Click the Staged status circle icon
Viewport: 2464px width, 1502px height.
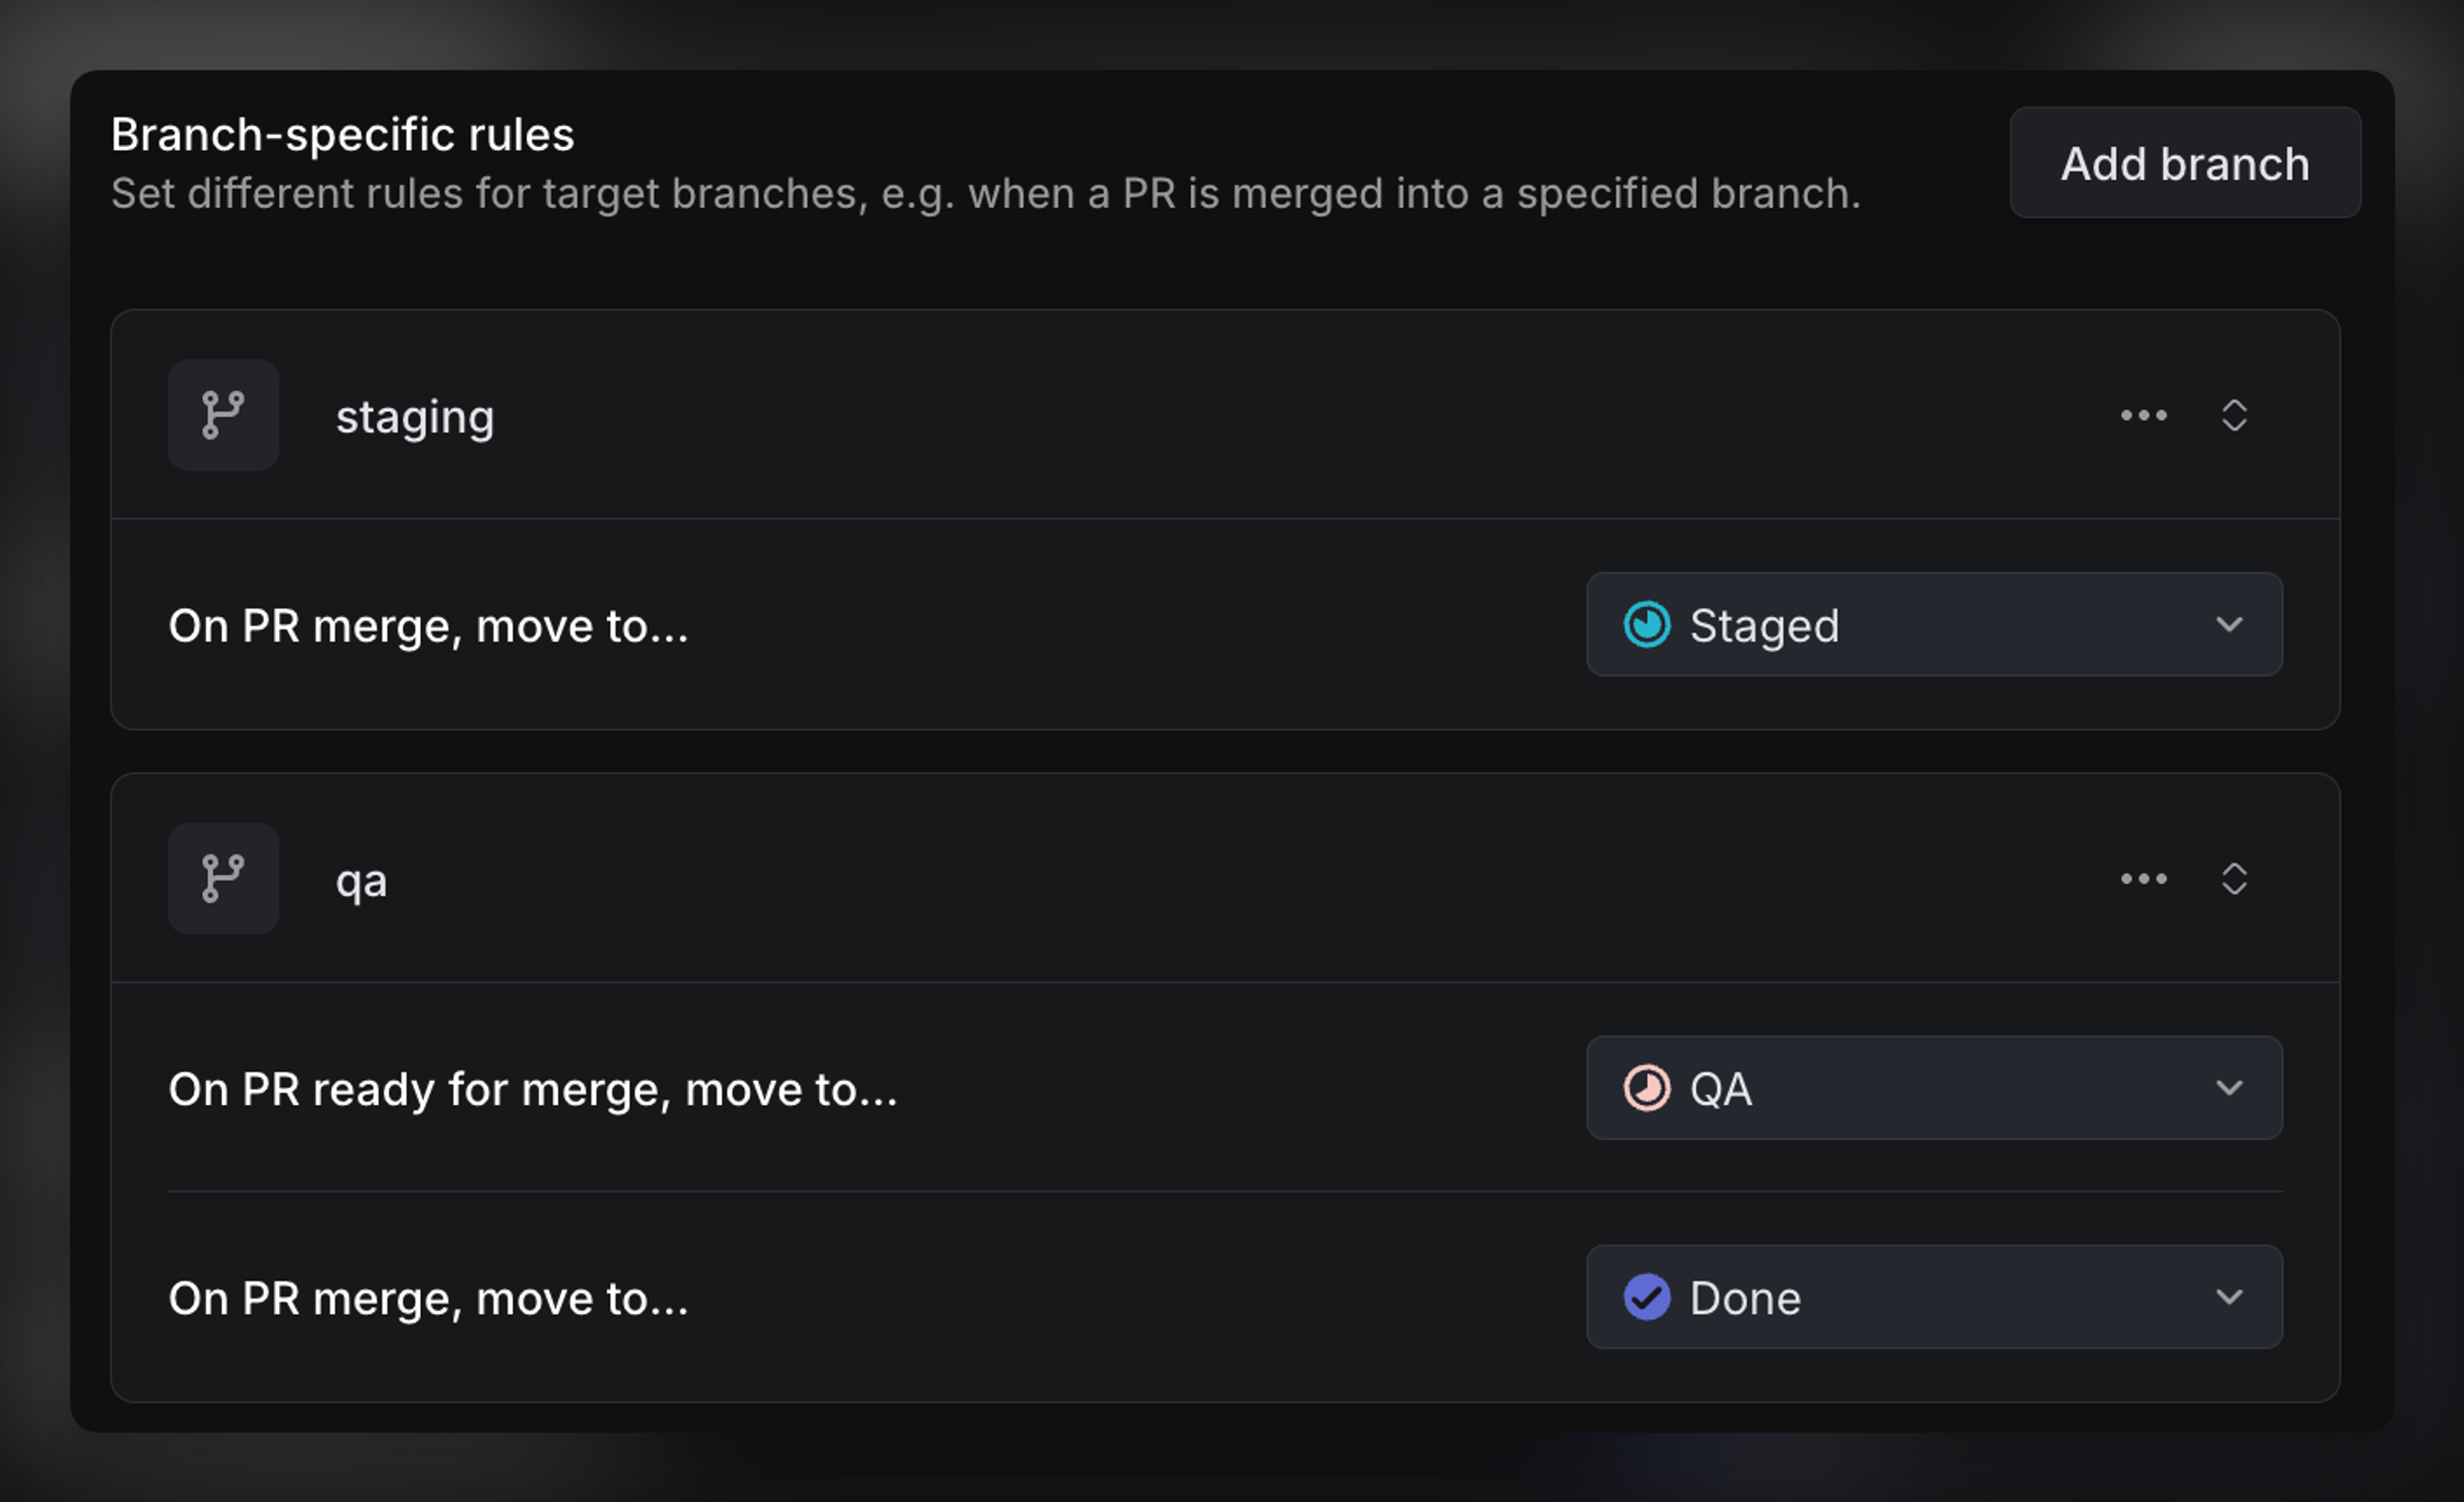coord(1648,625)
